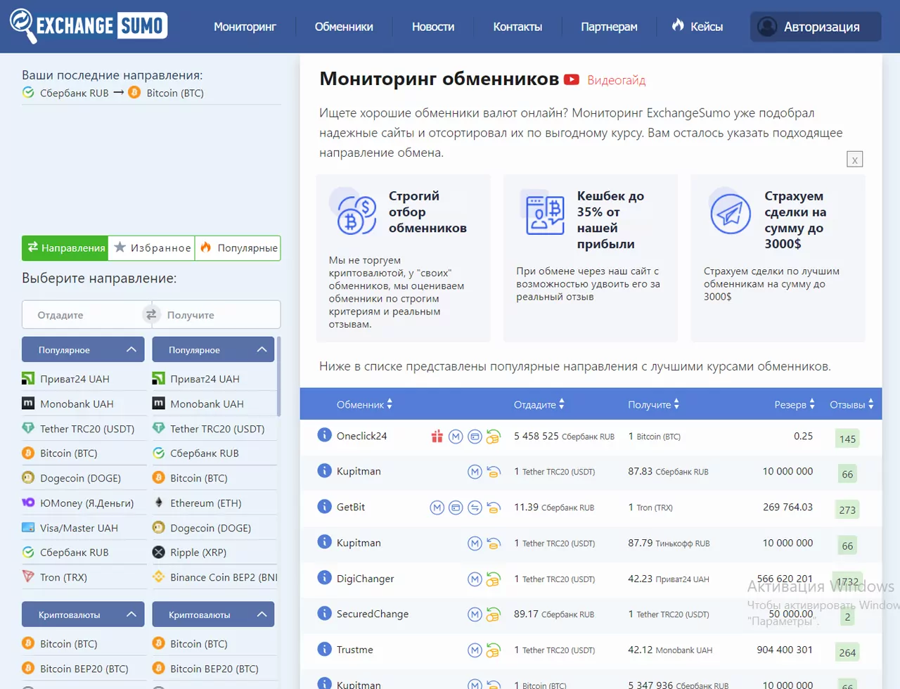Click the coins icon in SecuredChange row
The width and height of the screenshot is (900, 689).
(x=493, y=614)
